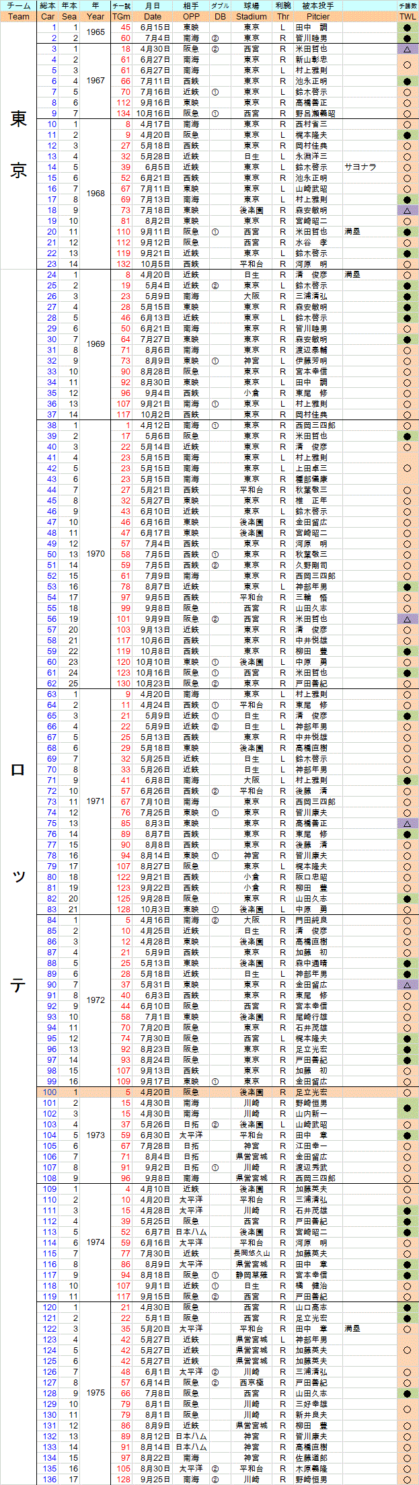Click the year cell 1975
This screenshot has height=1485, width=419.
[x=96, y=1394]
